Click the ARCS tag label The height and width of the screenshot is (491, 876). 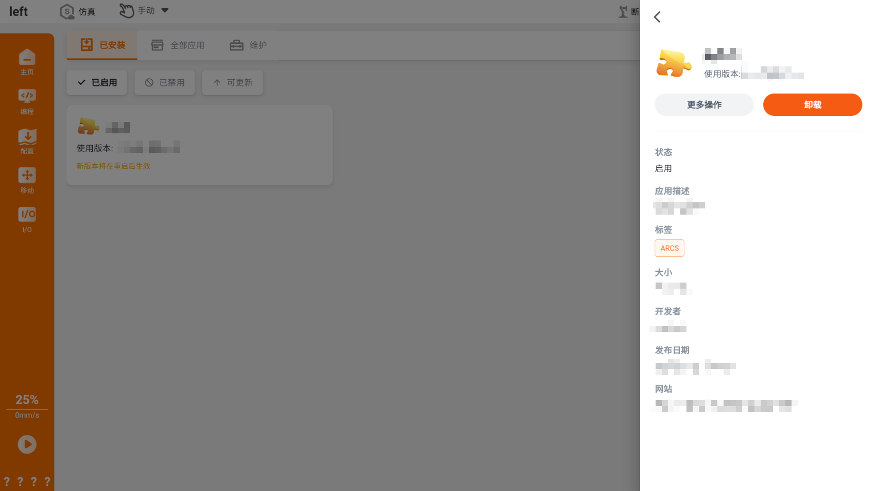click(669, 248)
